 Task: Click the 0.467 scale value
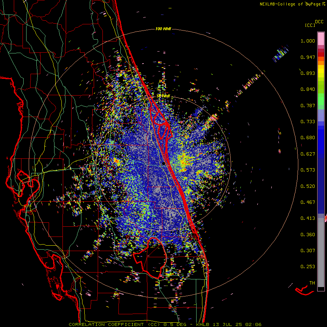(308, 202)
